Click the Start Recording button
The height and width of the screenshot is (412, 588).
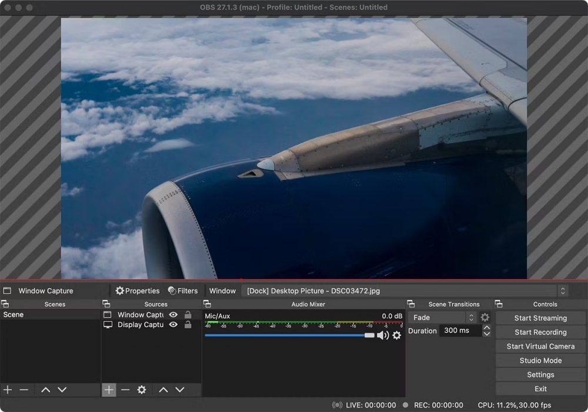pos(540,332)
